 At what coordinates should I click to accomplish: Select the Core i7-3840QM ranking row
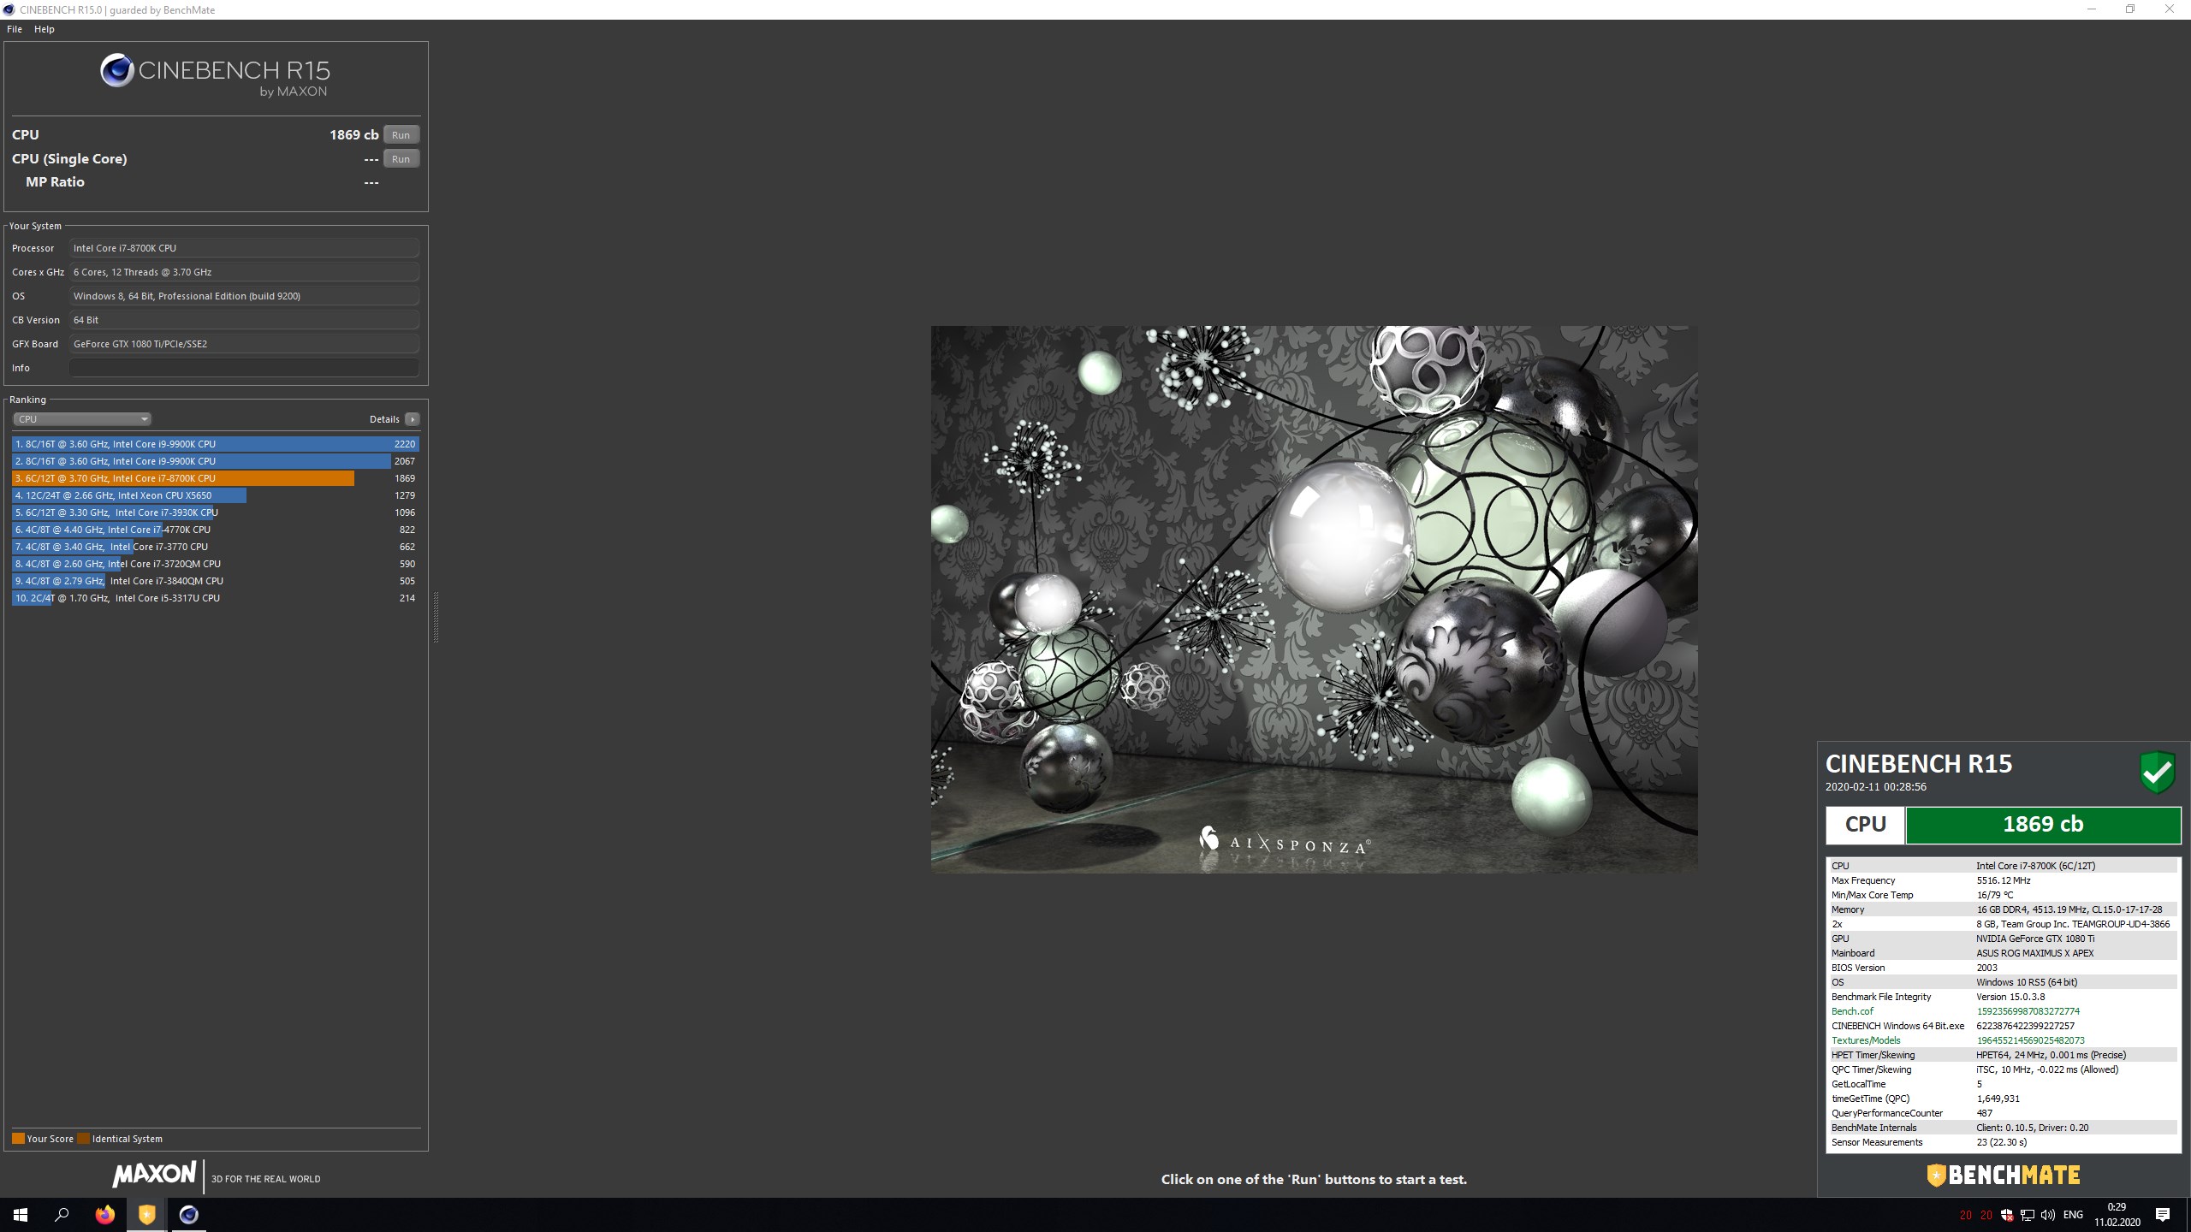click(216, 581)
